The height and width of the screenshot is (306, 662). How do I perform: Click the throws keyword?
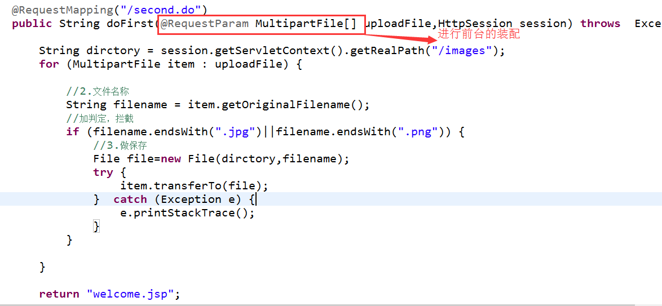(601, 24)
